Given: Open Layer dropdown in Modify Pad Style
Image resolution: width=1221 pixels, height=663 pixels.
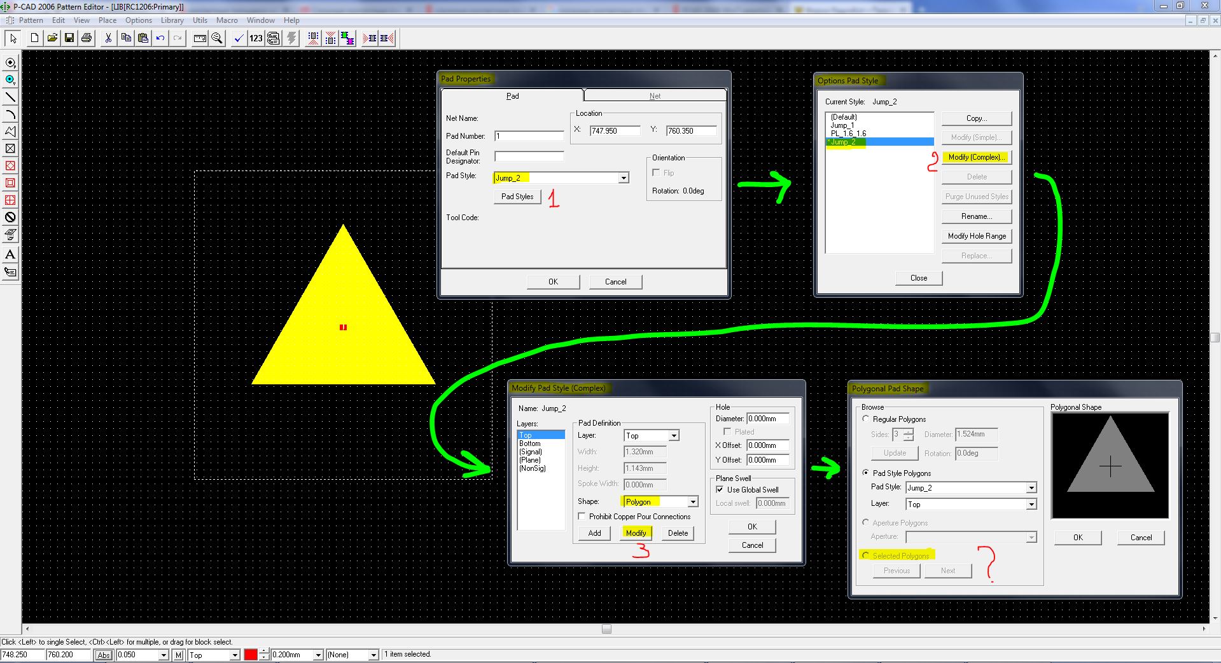Looking at the screenshot, I should click(674, 436).
